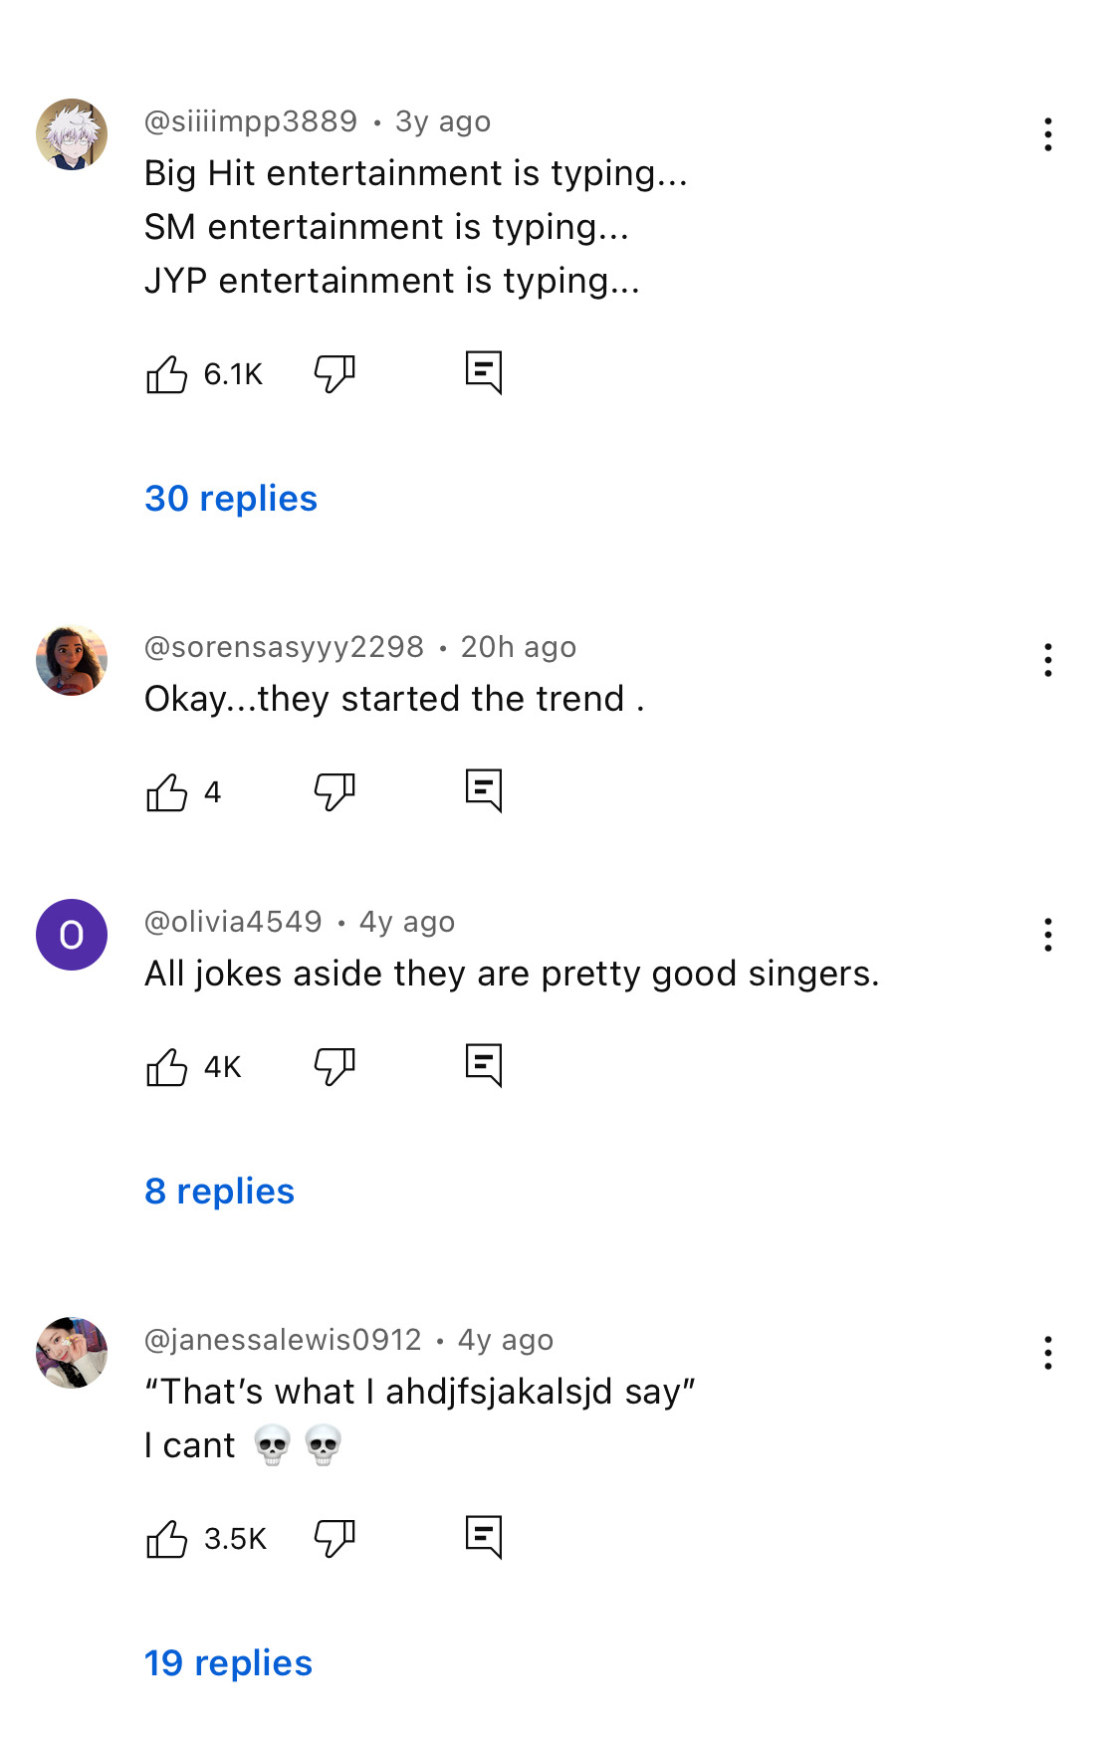Dislike the comment by @siiiimpp3889
This screenshot has height=1743, width=1120.
[335, 374]
